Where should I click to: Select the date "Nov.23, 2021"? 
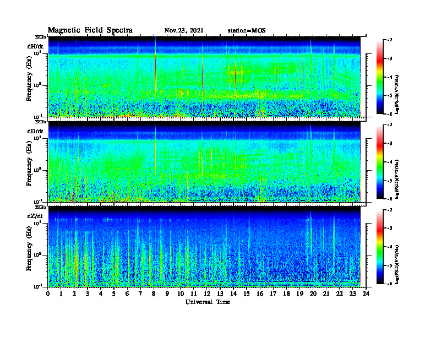point(184,30)
